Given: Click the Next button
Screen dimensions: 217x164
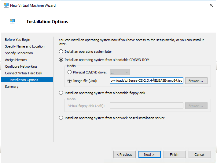Looking at the screenshot, I should pyautogui.click(x=149, y=155).
